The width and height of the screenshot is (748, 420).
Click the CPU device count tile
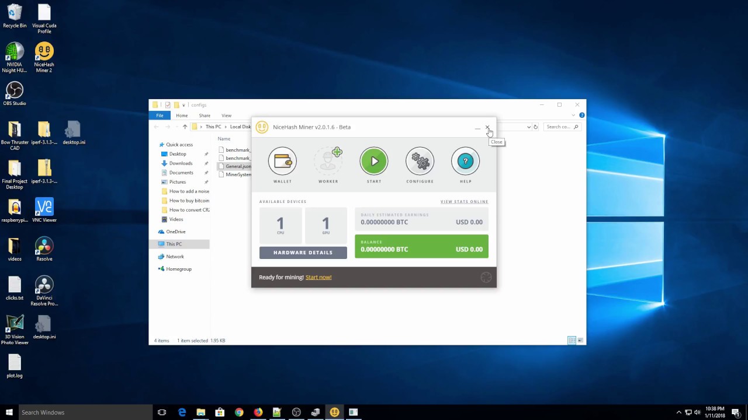coord(280,225)
